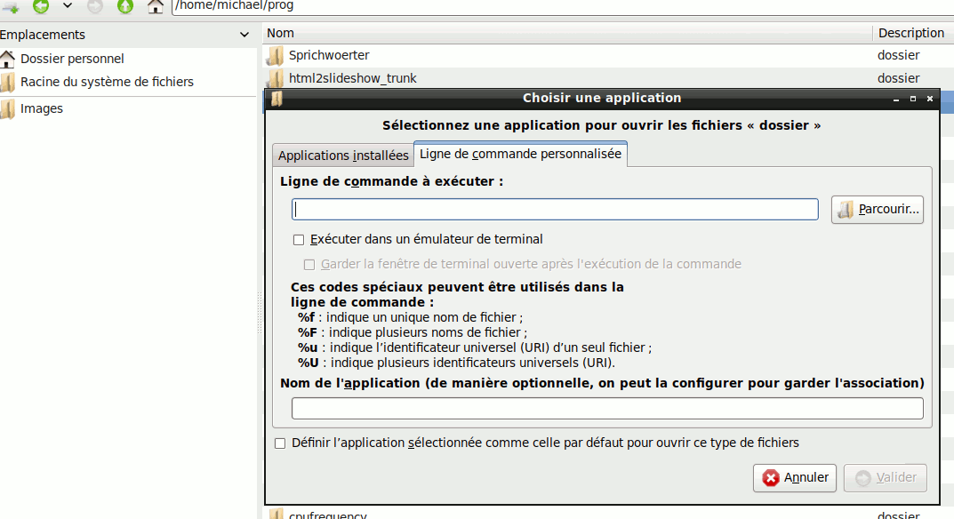Toggle Garder la fenêtre de terminal ouverte checkbox
The height and width of the screenshot is (519, 954).
(309, 265)
